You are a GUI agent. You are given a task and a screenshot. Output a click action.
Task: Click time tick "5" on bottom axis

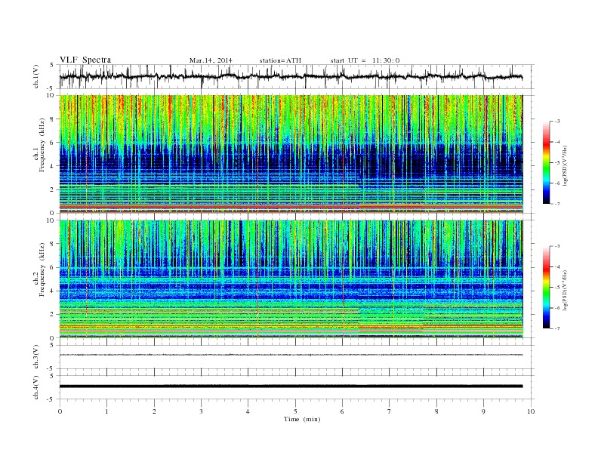(295, 411)
